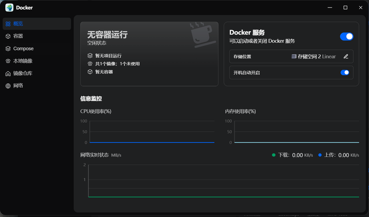Click 可以启动或者关闭 Docker 服务 description
This screenshot has width=369, height=217.
tap(262, 41)
